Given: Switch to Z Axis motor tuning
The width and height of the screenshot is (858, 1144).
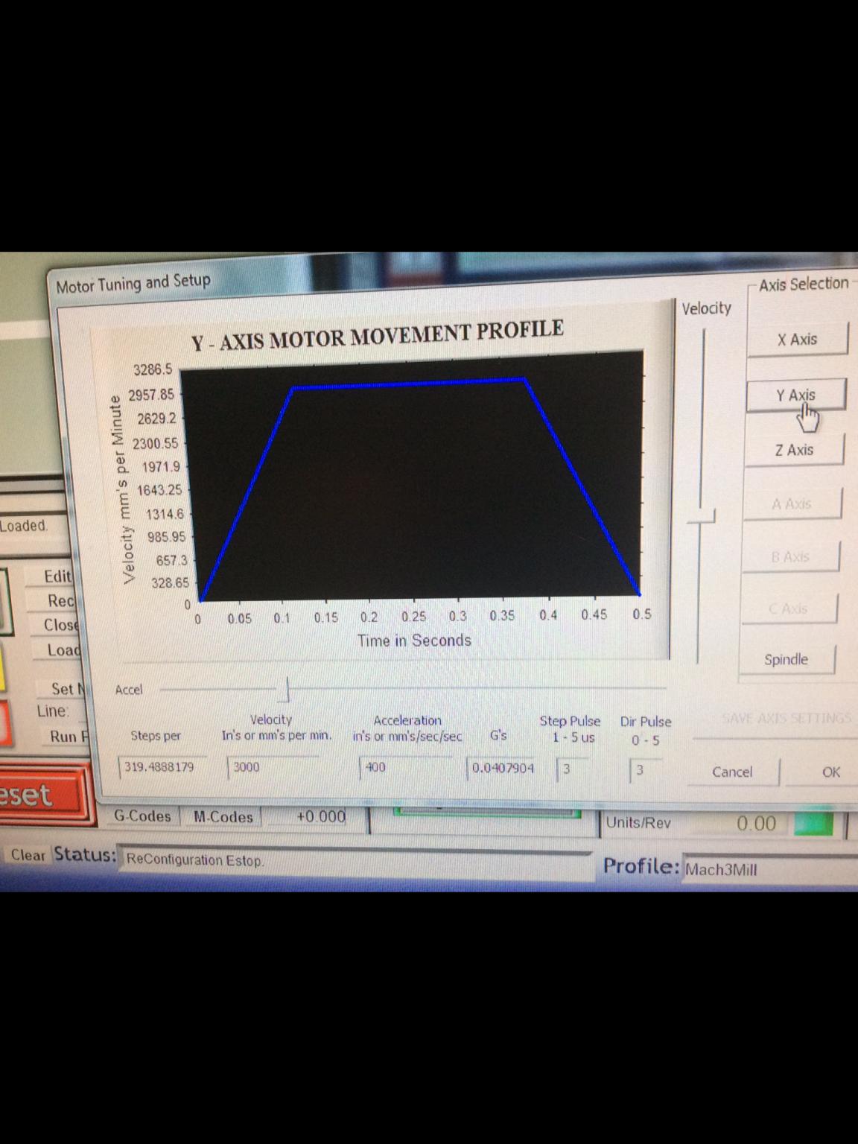Looking at the screenshot, I should coord(794,450).
